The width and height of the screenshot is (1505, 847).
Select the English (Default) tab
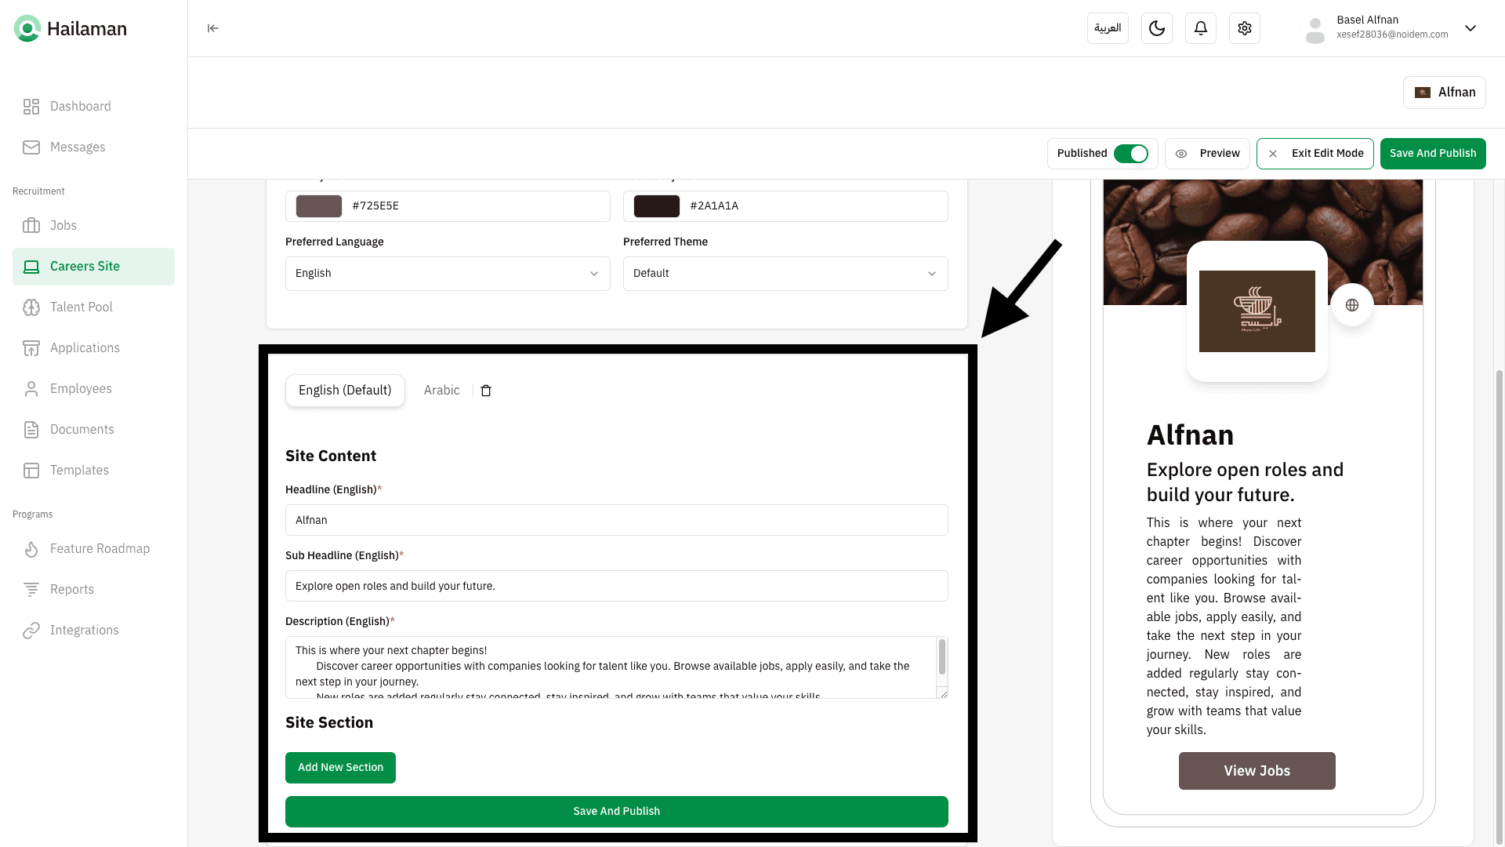click(x=345, y=391)
